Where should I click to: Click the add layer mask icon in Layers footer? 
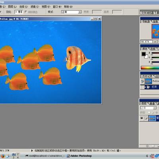pos(153,146)
